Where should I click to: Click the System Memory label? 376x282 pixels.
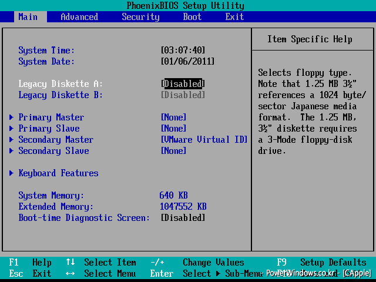pos(51,196)
